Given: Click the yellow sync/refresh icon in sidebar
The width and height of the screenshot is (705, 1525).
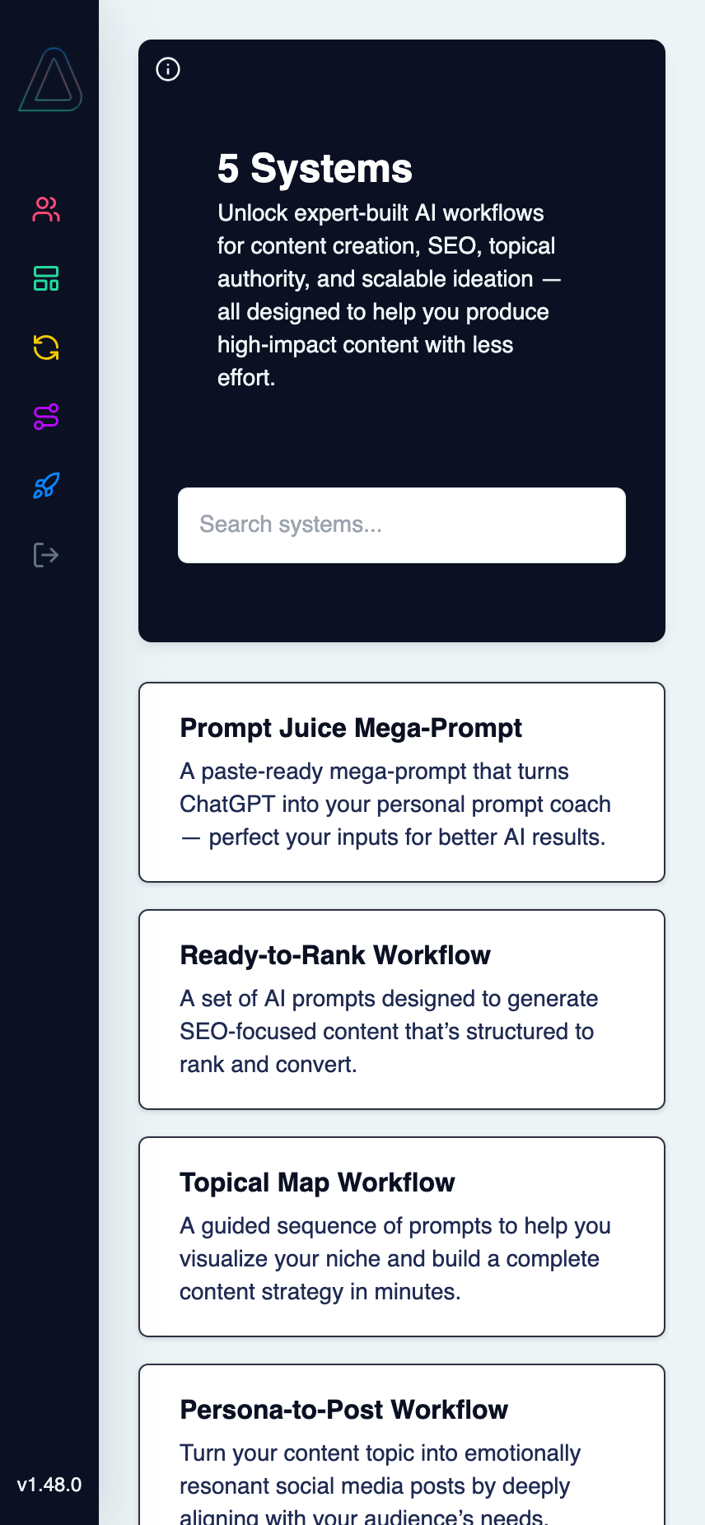Looking at the screenshot, I should tap(47, 348).
